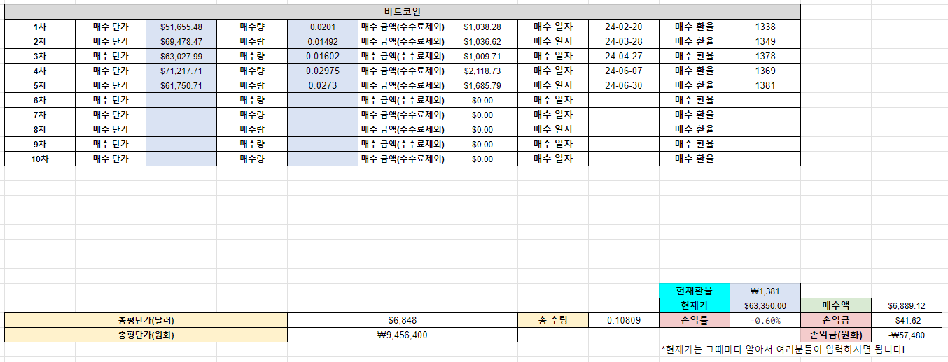948x362 pixels.
Task: Select the 9차 row label
Action: coord(40,144)
